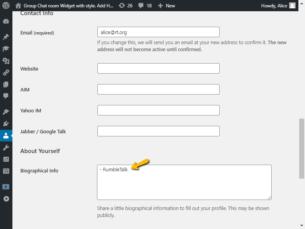Open the translation-style sidebar icon
This screenshot has width=305, height=229.
pos(6,60)
